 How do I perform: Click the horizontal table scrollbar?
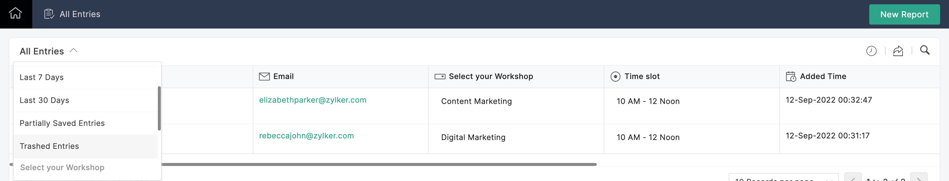[x=379, y=165]
